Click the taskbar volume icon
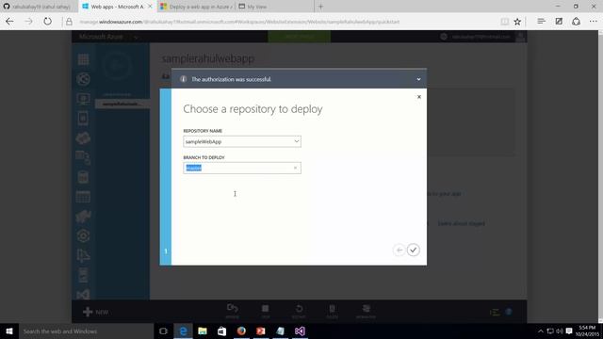 tap(560, 331)
